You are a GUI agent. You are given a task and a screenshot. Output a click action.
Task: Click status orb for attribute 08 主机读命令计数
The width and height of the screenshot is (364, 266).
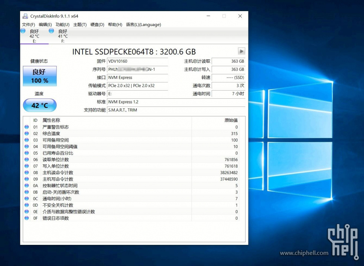pos(27,172)
